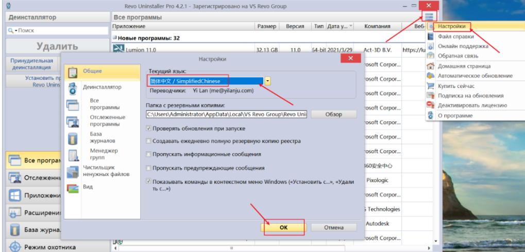Click the Файл справки book icon

[431, 37]
